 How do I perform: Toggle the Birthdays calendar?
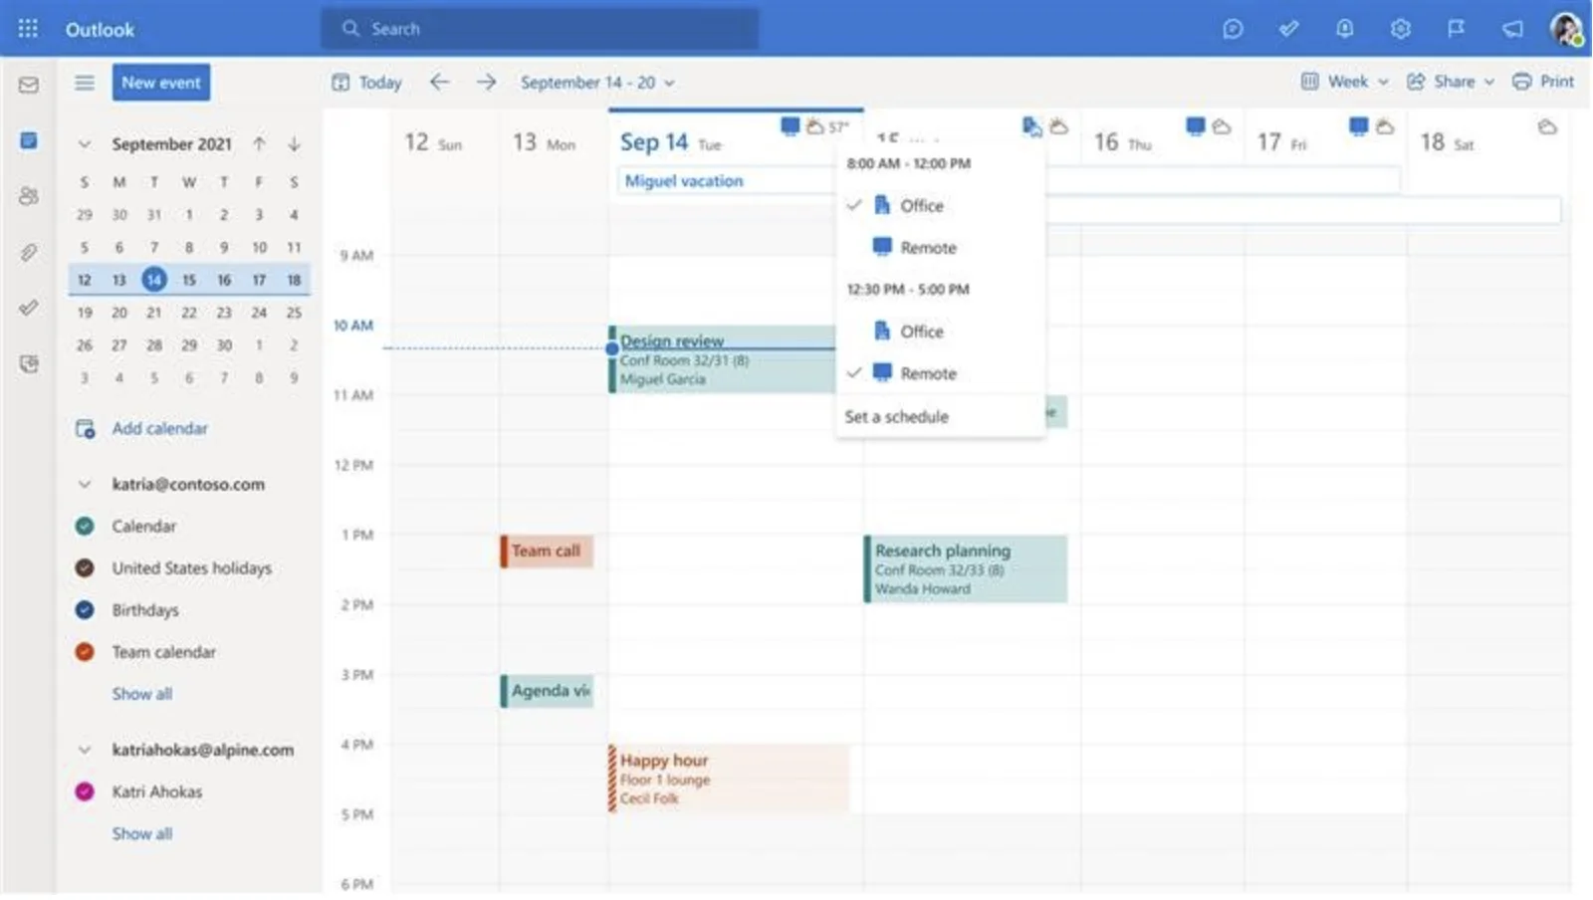(85, 609)
